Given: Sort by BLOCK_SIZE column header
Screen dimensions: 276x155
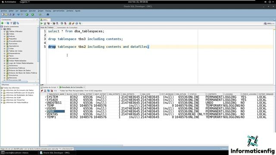Looking at the screenshot, I should pyautogui.click(x=72, y=94).
